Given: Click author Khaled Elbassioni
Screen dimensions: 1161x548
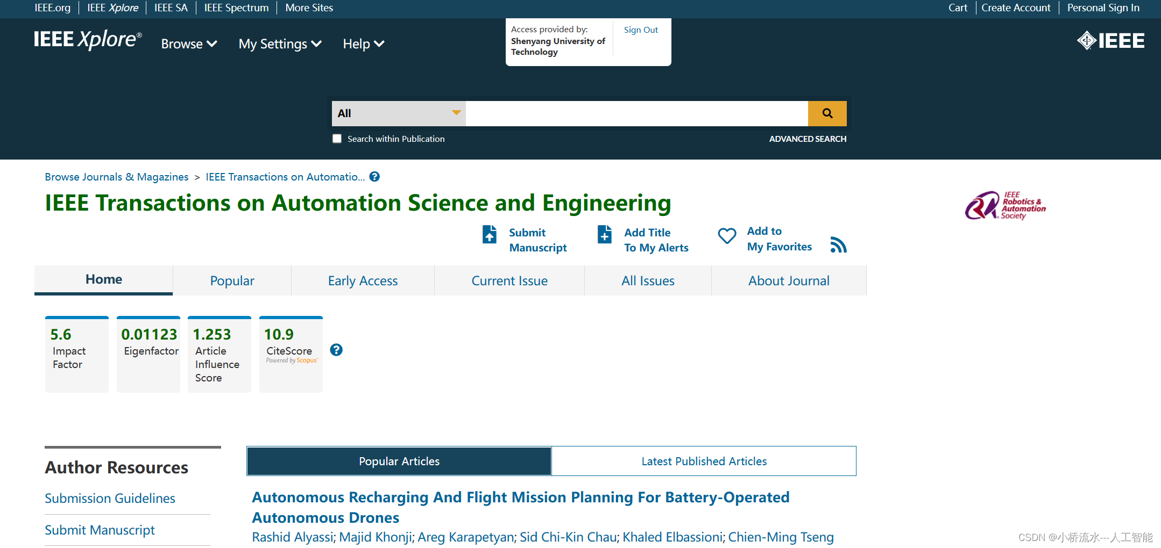Looking at the screenshot, I should 672,537.
